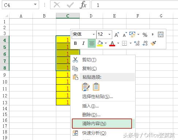
Task: Click into the formula bar input
Action: click(135, 5)
